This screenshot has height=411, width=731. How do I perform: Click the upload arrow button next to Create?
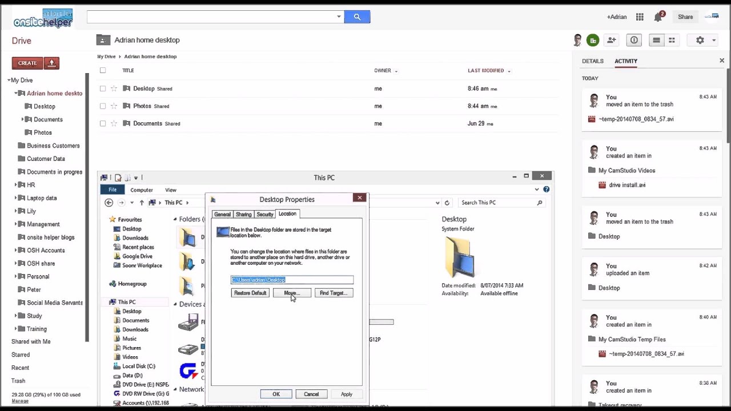(x=51, y=63)
